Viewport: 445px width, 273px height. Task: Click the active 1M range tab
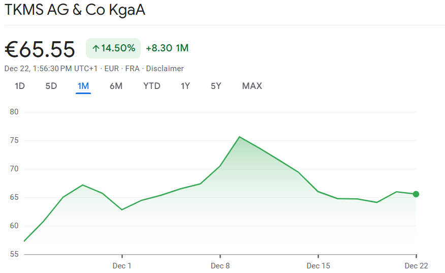click(83, 86)
